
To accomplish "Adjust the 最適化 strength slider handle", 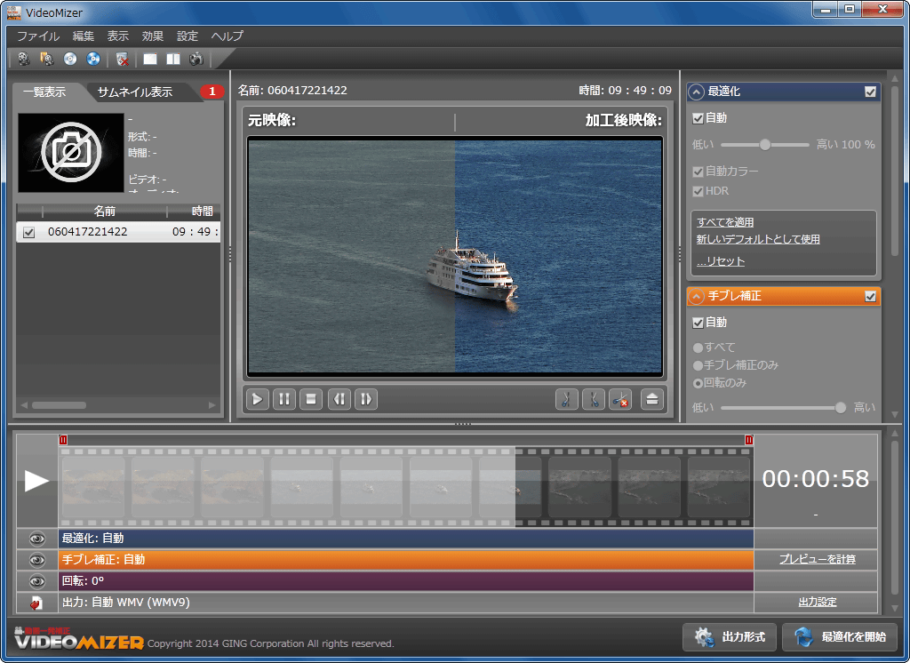I will [x=765, y=145].
